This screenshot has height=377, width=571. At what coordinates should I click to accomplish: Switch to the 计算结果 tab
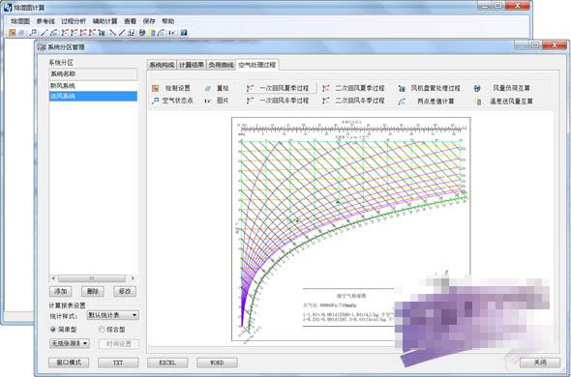coord(192,65)
